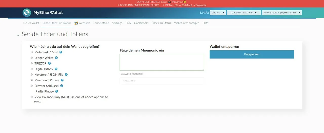The width and height of the screenshot is (324, 133).
Task: Open Wallet Infos anzeigen tab
Action: click(x=187, y=23)
